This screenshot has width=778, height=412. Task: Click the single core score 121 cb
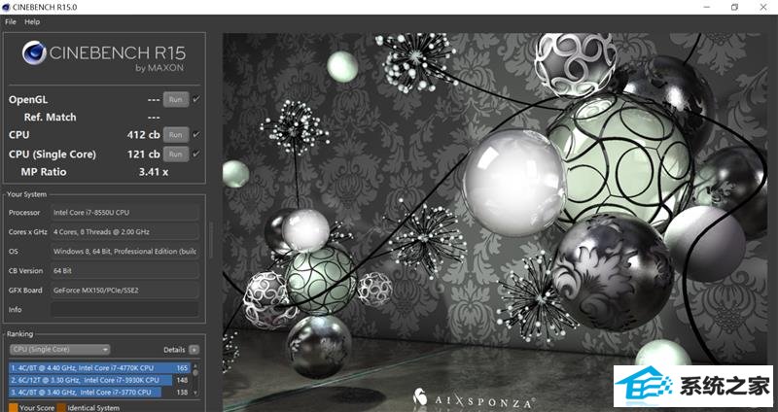coord(143,154)
